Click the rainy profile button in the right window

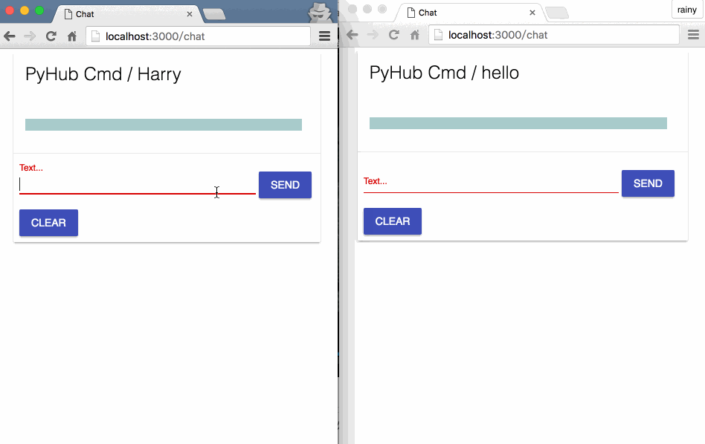click(x=687, y=10)
